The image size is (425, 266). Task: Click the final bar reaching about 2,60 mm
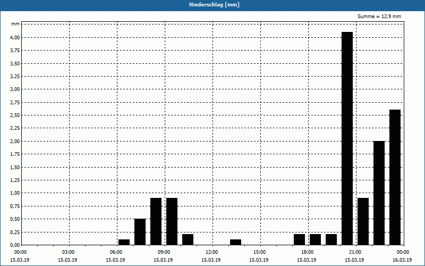point(395,177)
